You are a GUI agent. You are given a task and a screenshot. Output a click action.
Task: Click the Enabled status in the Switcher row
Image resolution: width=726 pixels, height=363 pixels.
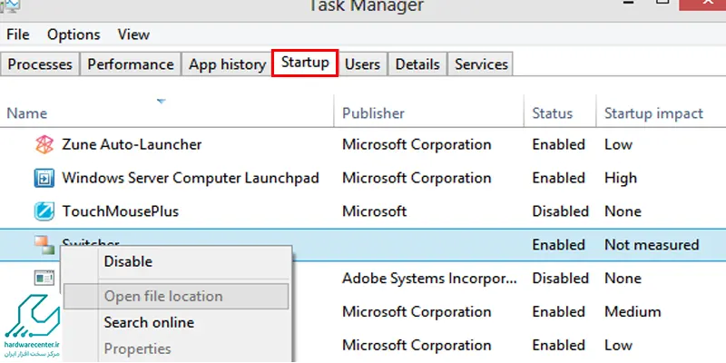[558, 245]
